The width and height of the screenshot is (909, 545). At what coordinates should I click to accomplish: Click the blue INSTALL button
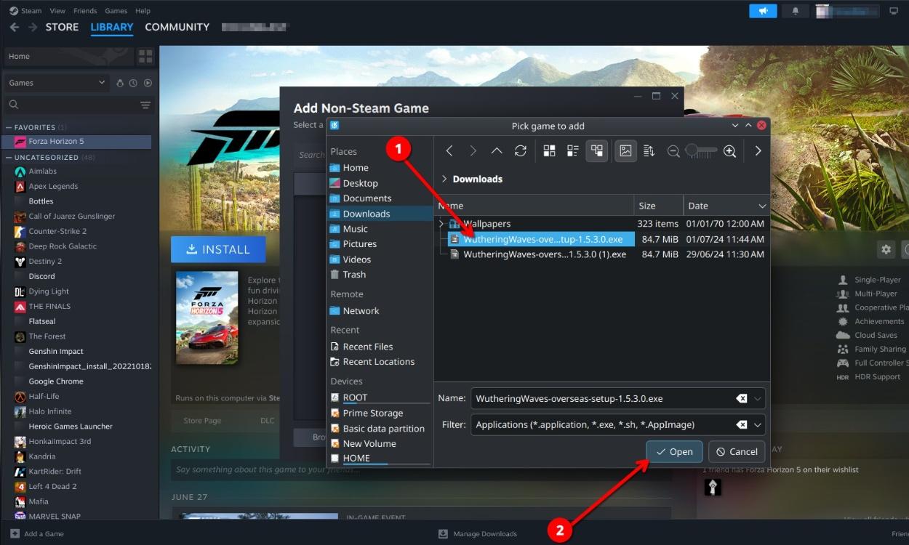coord(218,249)
